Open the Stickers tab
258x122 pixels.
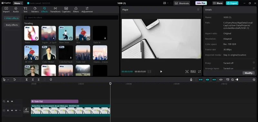pyautogui.click(x=35, y=10)
